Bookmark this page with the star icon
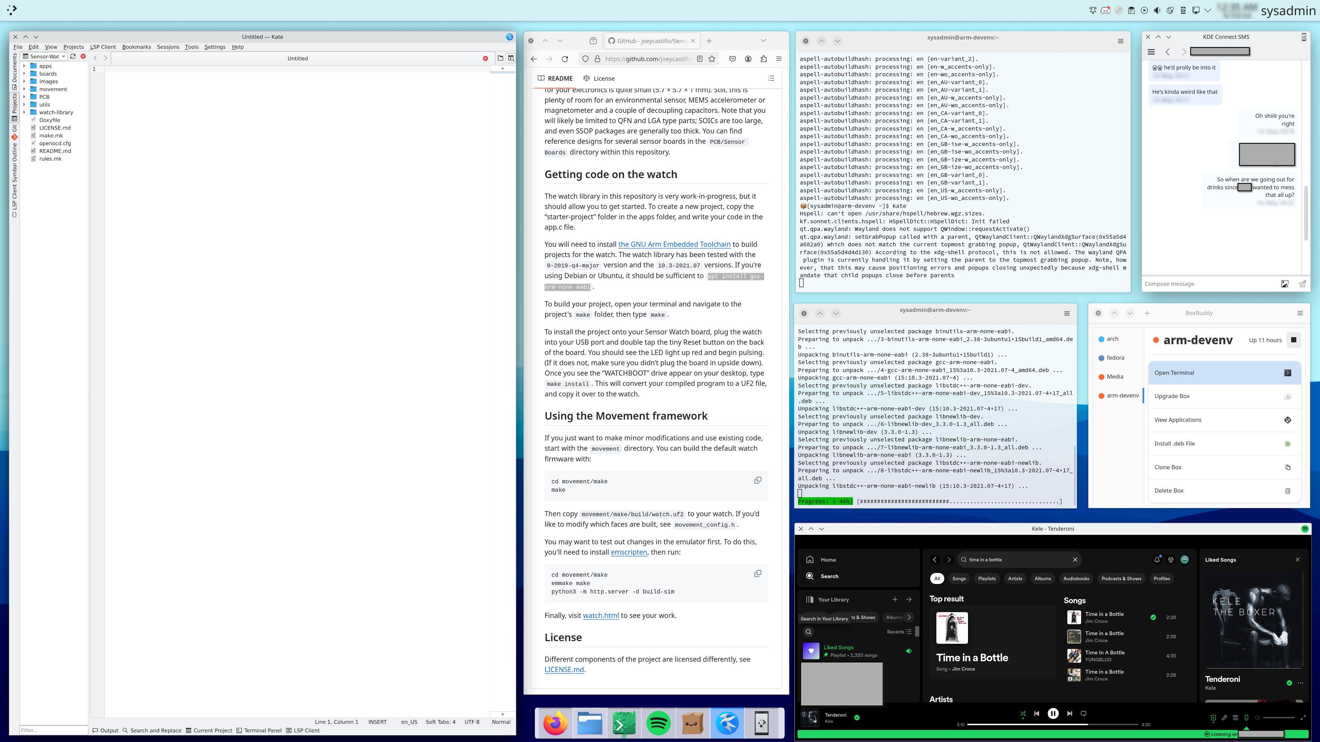Image resolution: width=1320 pixels, height=742 pixels. click(x=712, y=59)
